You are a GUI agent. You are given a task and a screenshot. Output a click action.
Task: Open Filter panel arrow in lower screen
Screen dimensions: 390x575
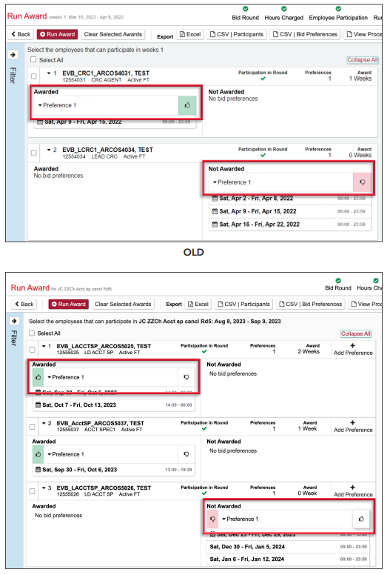pyautogui.click(x=14, y=321)
